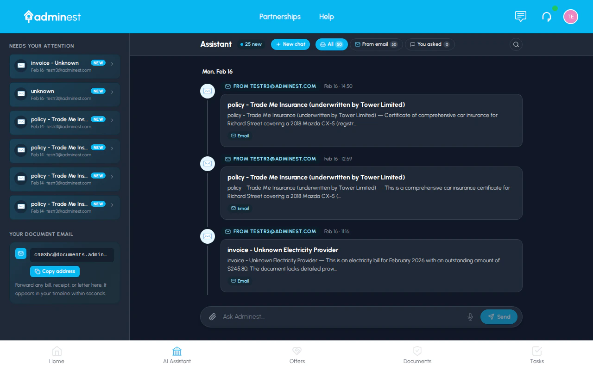Click the Copy address button
The image size is (593, 370).
pos(55,271)
